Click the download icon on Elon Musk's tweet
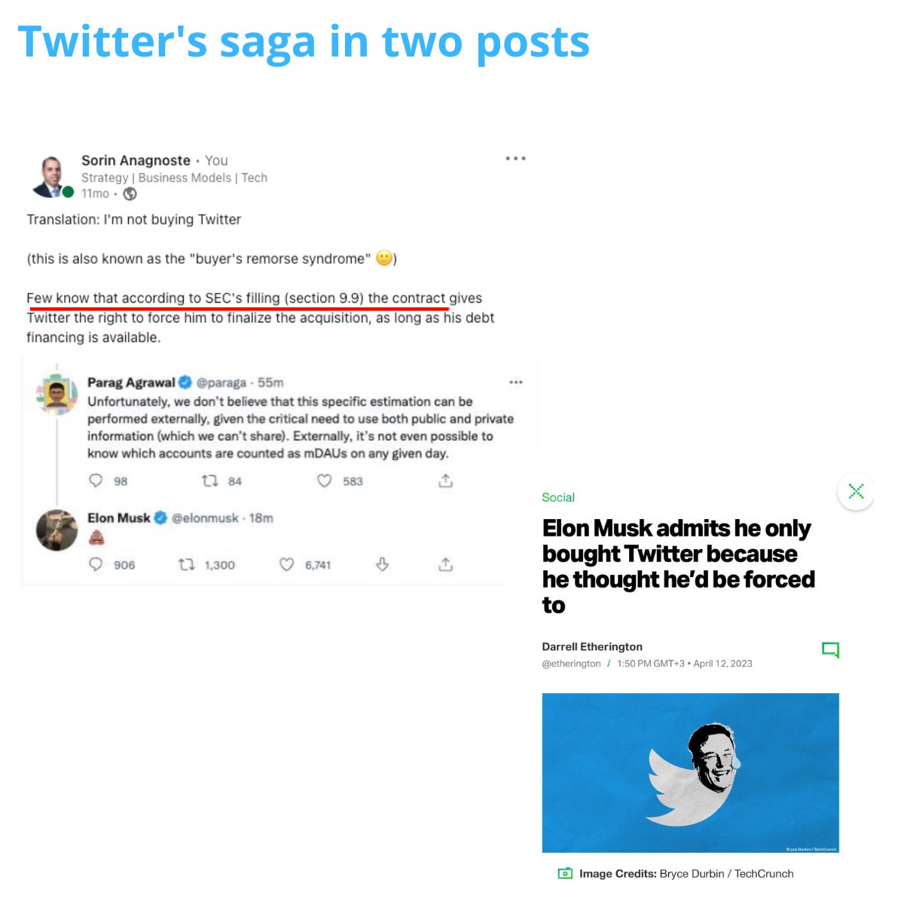The height and width of the screenshot is (904, 904). point(382,564)
